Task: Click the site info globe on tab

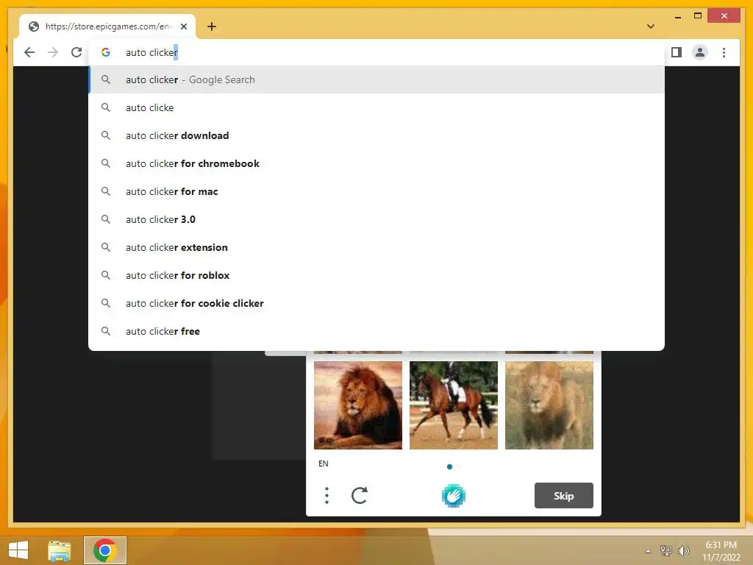Action: click(x=34, y=26)
